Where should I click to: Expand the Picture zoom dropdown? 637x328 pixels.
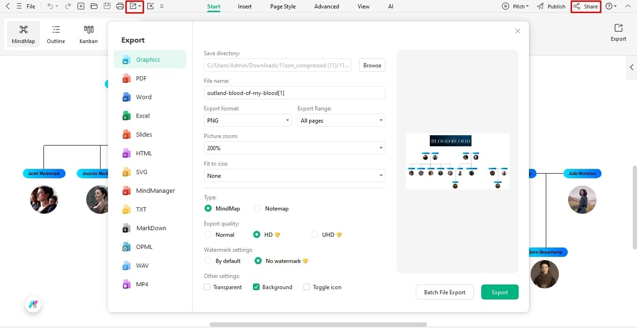point(294,148)
